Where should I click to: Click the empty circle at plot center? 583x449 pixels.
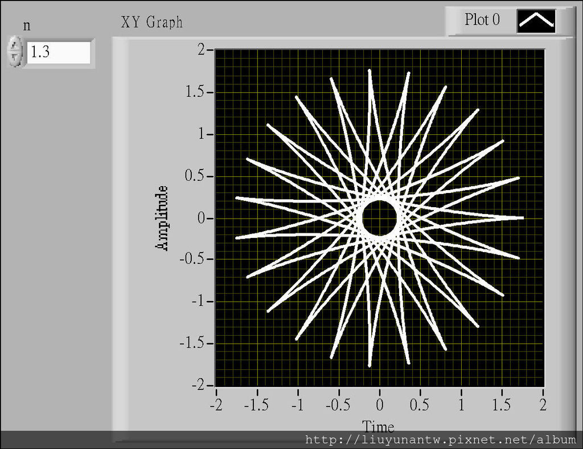point(379,218)
